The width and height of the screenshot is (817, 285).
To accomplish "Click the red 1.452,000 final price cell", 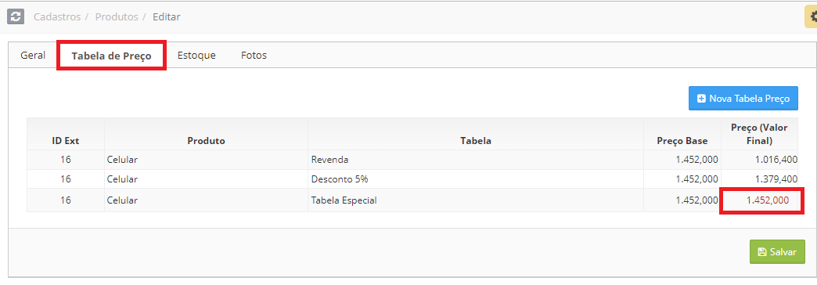I will [x=768, y=200].
